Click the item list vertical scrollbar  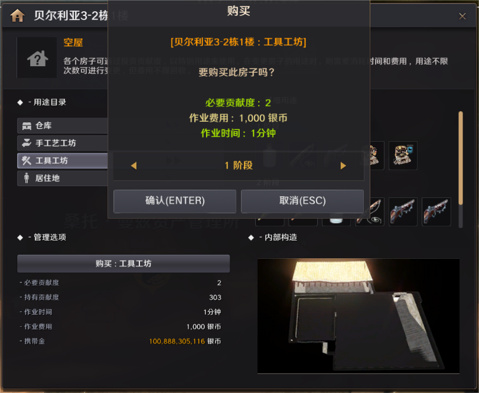tap(461, 170)
